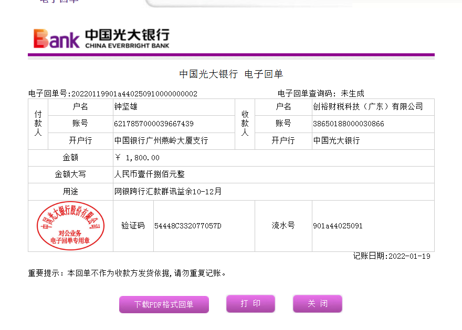Viewport: 462px width, 330px height.
Task: Click the 打印 button
Action: click(250, 304)
